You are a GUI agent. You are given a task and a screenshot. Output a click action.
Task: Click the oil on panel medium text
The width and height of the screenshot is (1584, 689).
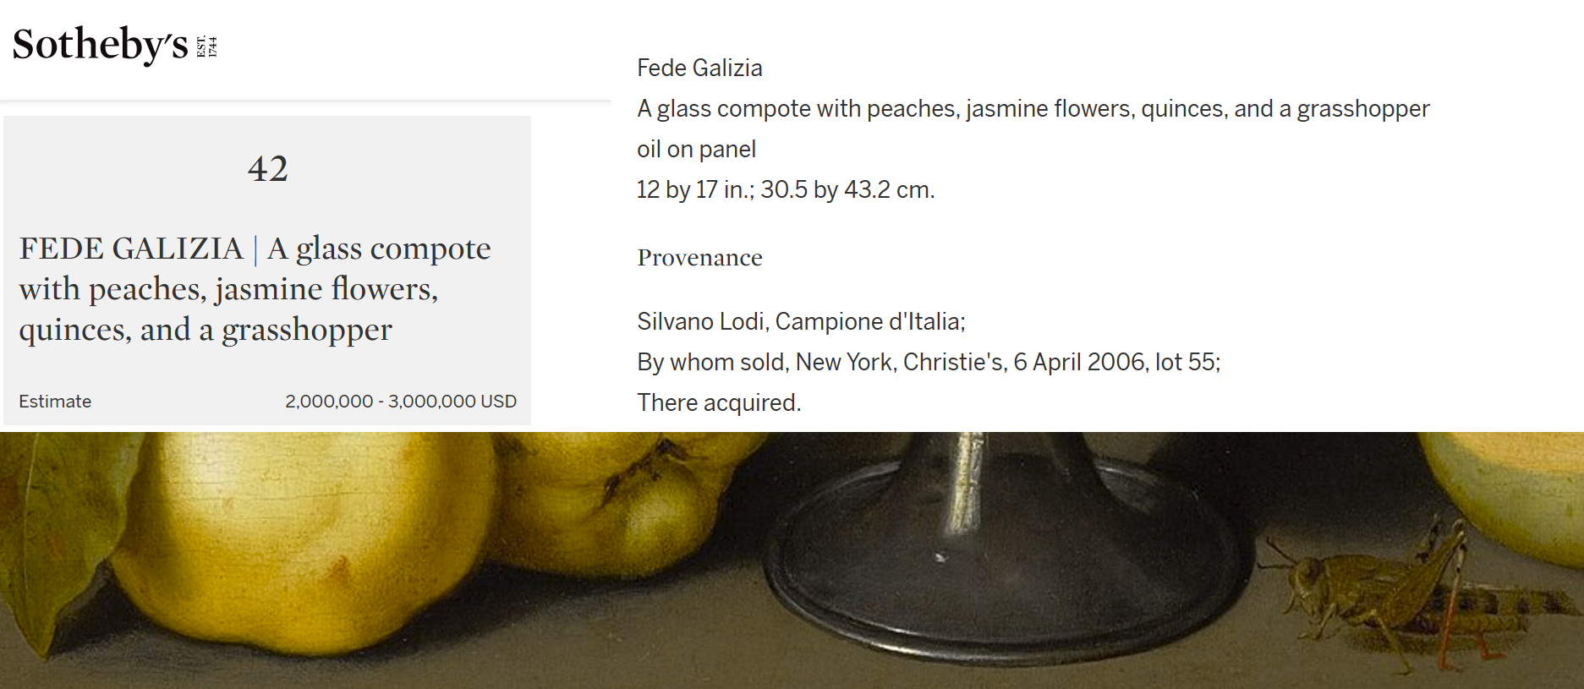click(696, 149)
